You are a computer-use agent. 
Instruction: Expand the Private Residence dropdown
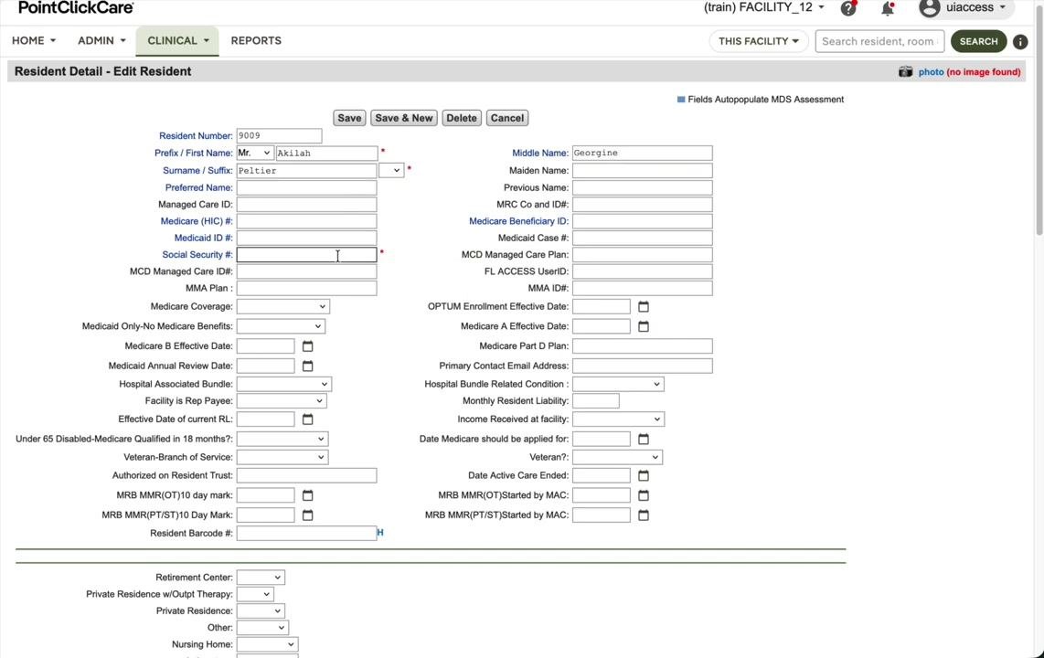point(261,610)
